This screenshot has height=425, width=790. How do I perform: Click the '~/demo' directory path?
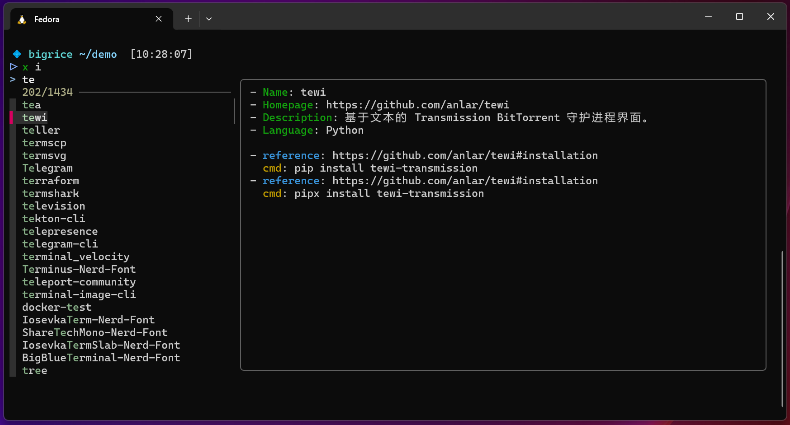click(98, 54)
